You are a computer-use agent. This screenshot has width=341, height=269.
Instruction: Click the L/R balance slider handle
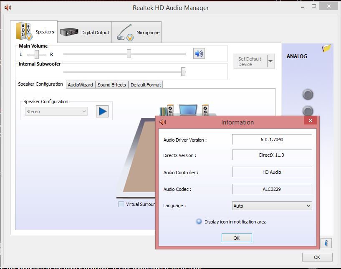[x=37, y=54]
